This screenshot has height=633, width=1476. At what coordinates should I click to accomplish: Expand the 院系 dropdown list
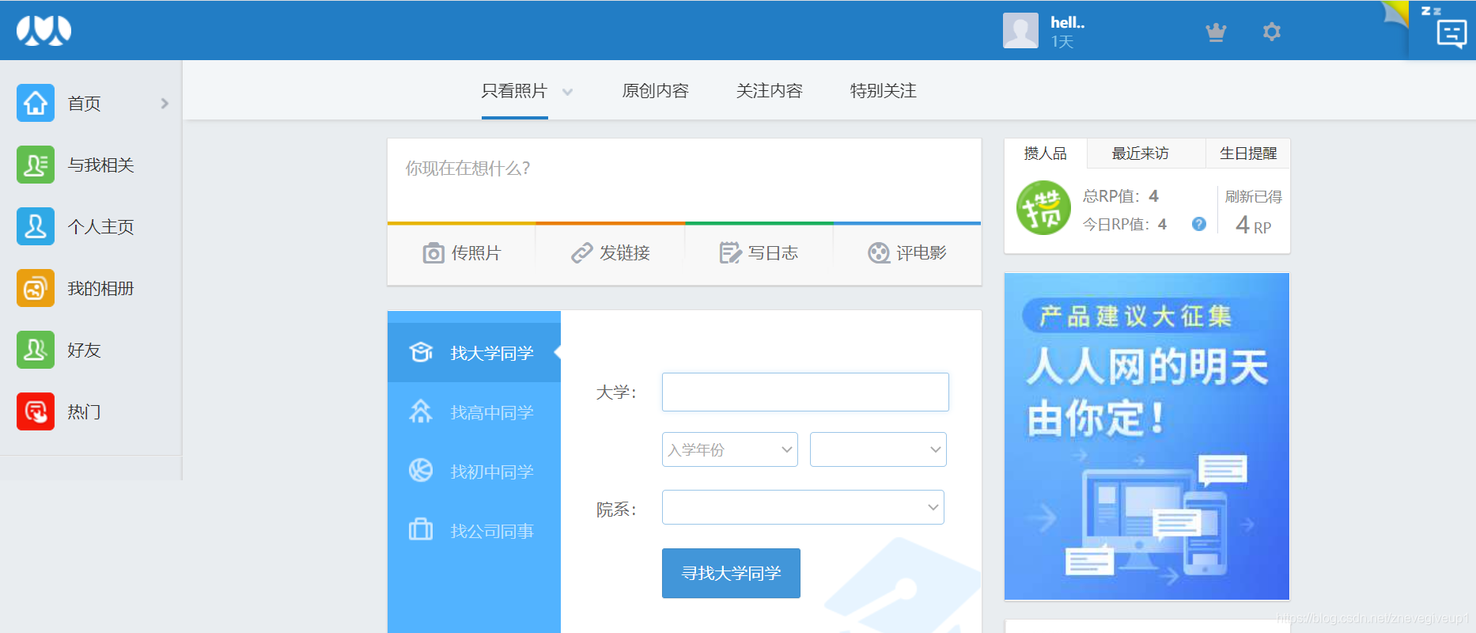coord(803,507)
